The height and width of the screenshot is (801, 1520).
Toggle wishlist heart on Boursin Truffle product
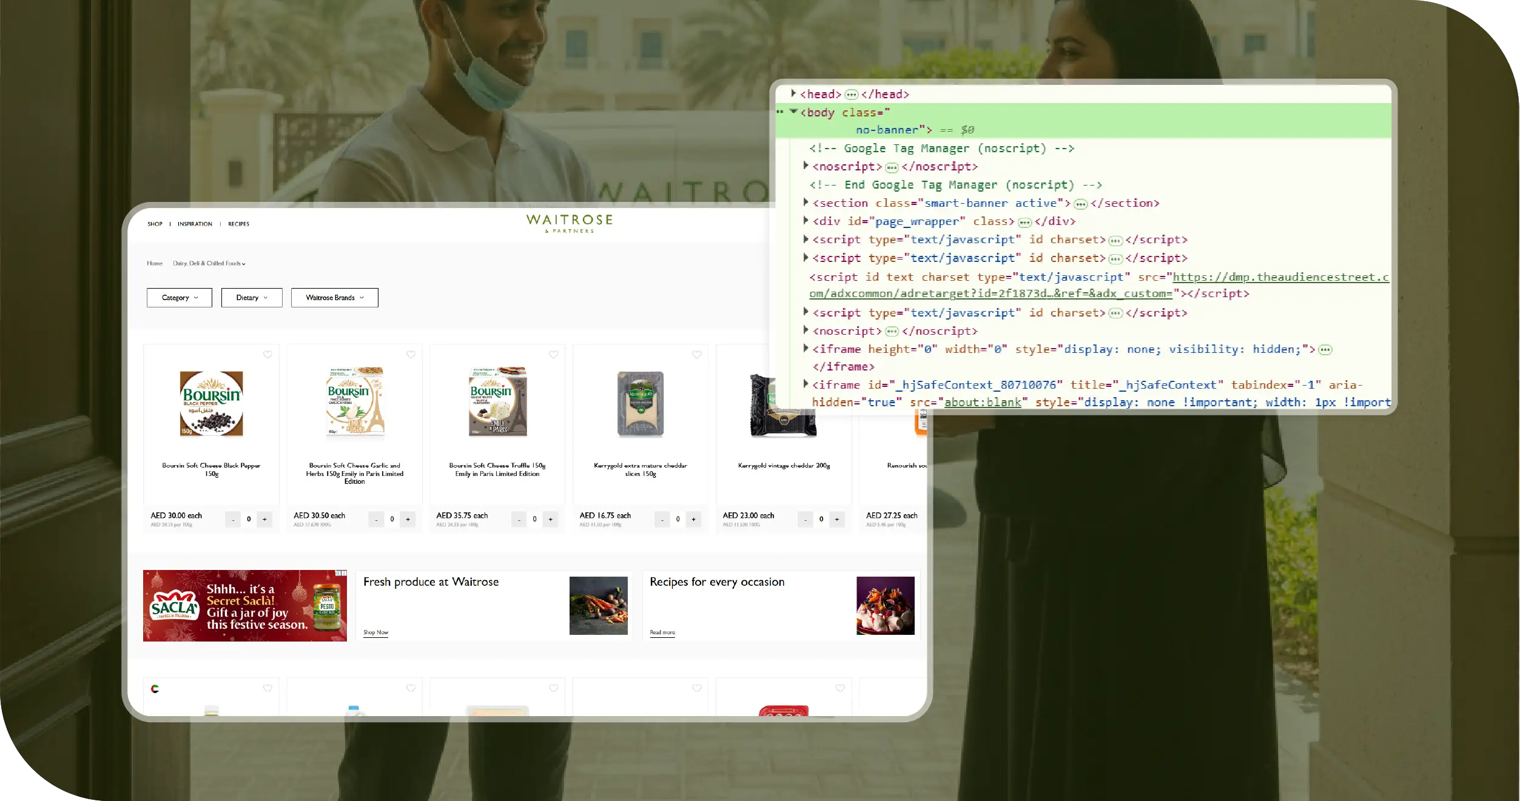[553, 355]
